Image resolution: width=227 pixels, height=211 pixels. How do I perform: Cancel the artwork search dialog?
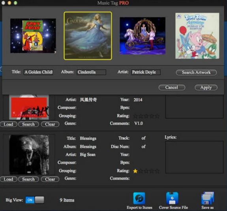[x=172, y=87]
